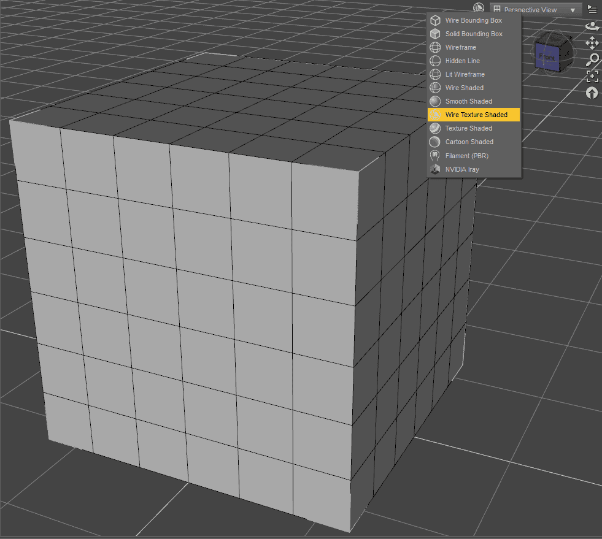This screenshot has width=602, height=539.
Task: Open the DrawStyle sphere menu icon
Action: point(479,7)
